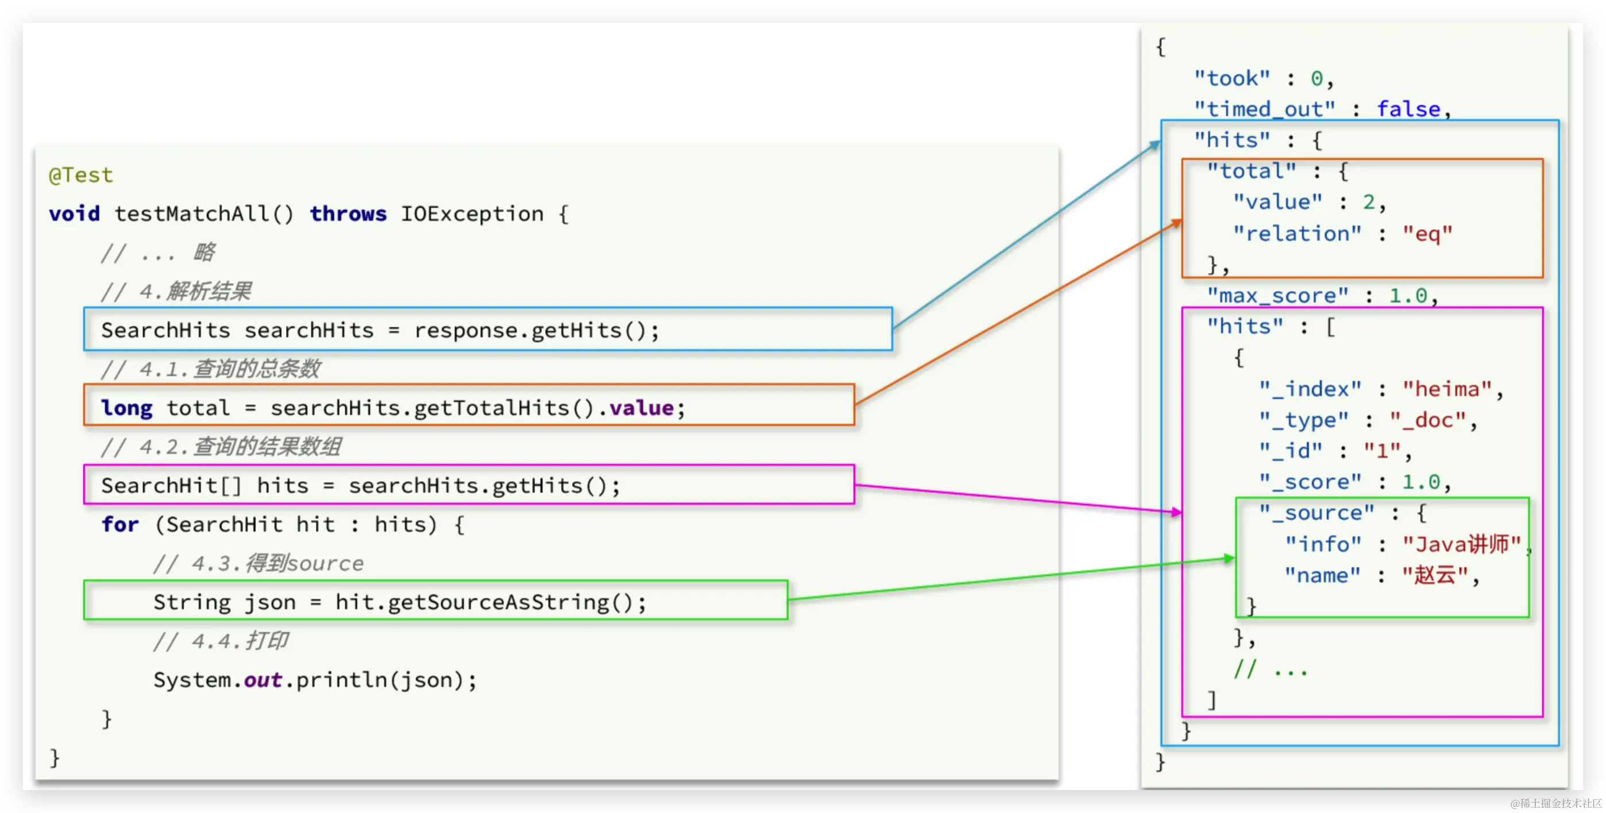Click the "total" key in orange box
The width and height of the screenshot is (1606, 813).
click(1251, 171)
